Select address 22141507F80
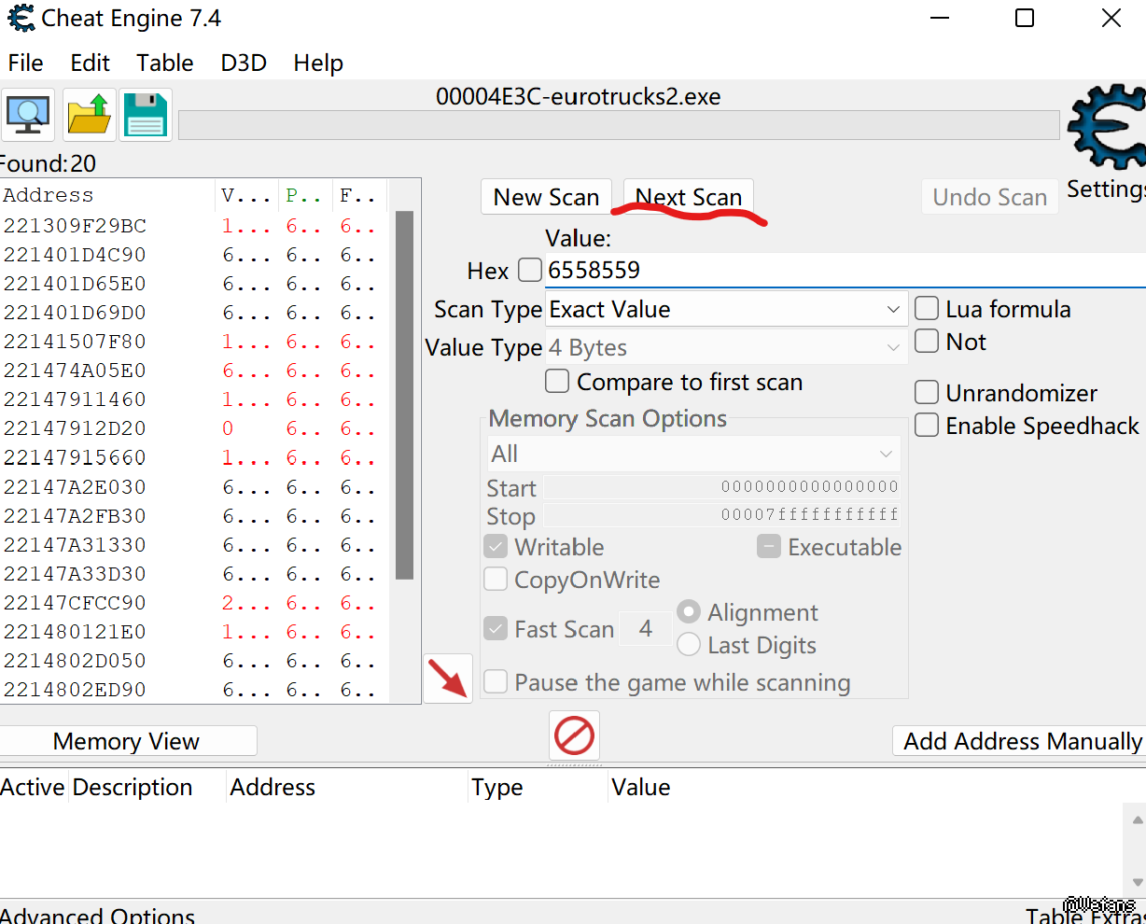Image resolution: width=1146 pixels, height=924 pixels. click(x=75, y=342)
